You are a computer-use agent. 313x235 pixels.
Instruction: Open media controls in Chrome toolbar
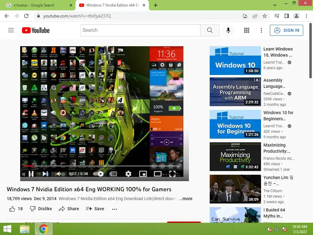[x=277, y=16]
